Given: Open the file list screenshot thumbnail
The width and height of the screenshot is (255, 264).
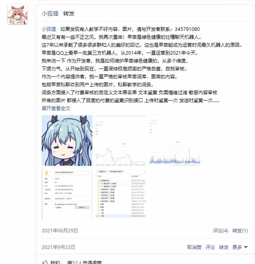Looking at the screenshot, I should click(x=121, y=194).
